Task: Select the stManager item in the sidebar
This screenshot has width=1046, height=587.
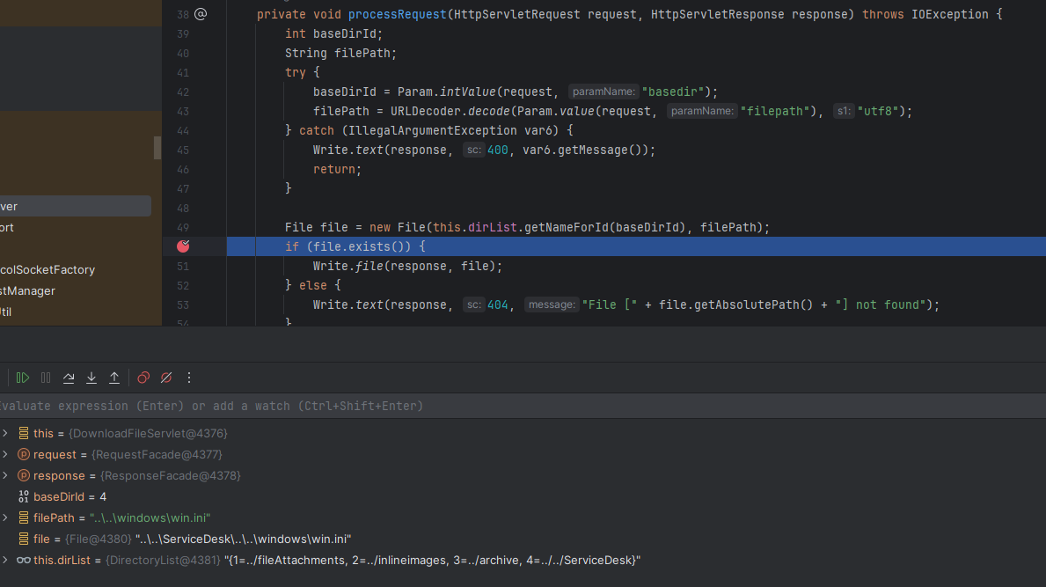Action: click(x=27, y=290)
